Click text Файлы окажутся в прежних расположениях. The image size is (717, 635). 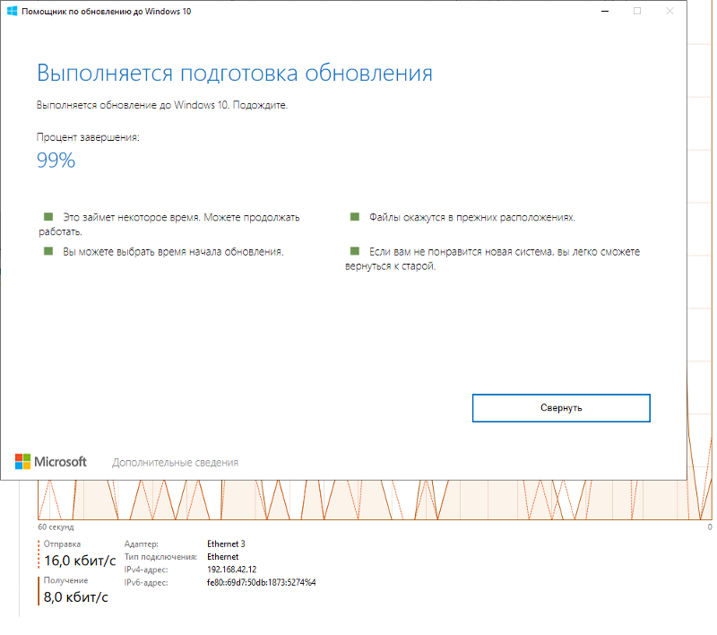coord(472,217)
